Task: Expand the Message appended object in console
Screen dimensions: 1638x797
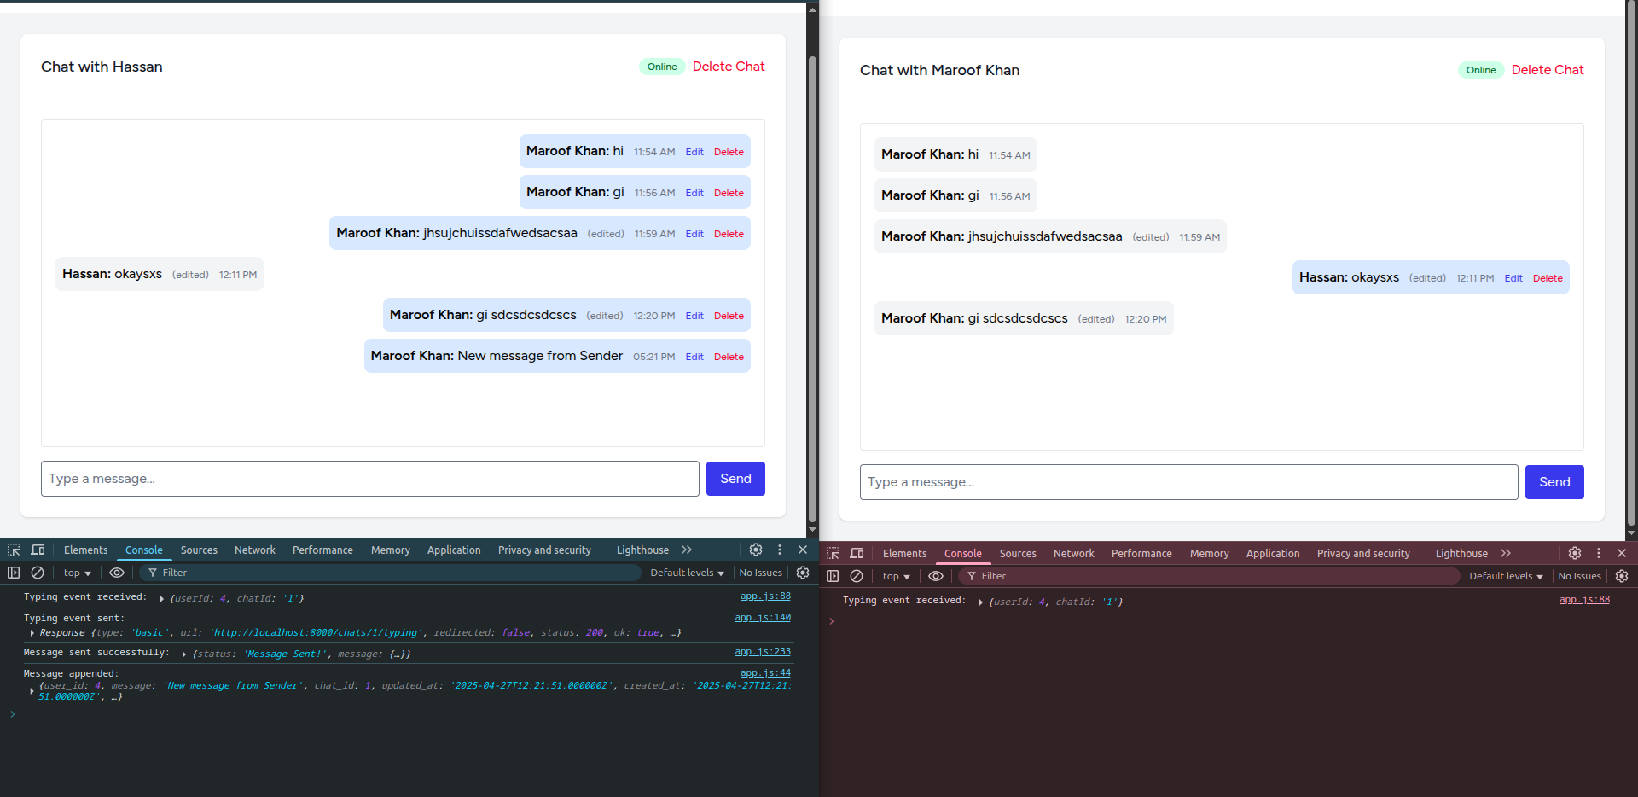Action: coord(32,691)
